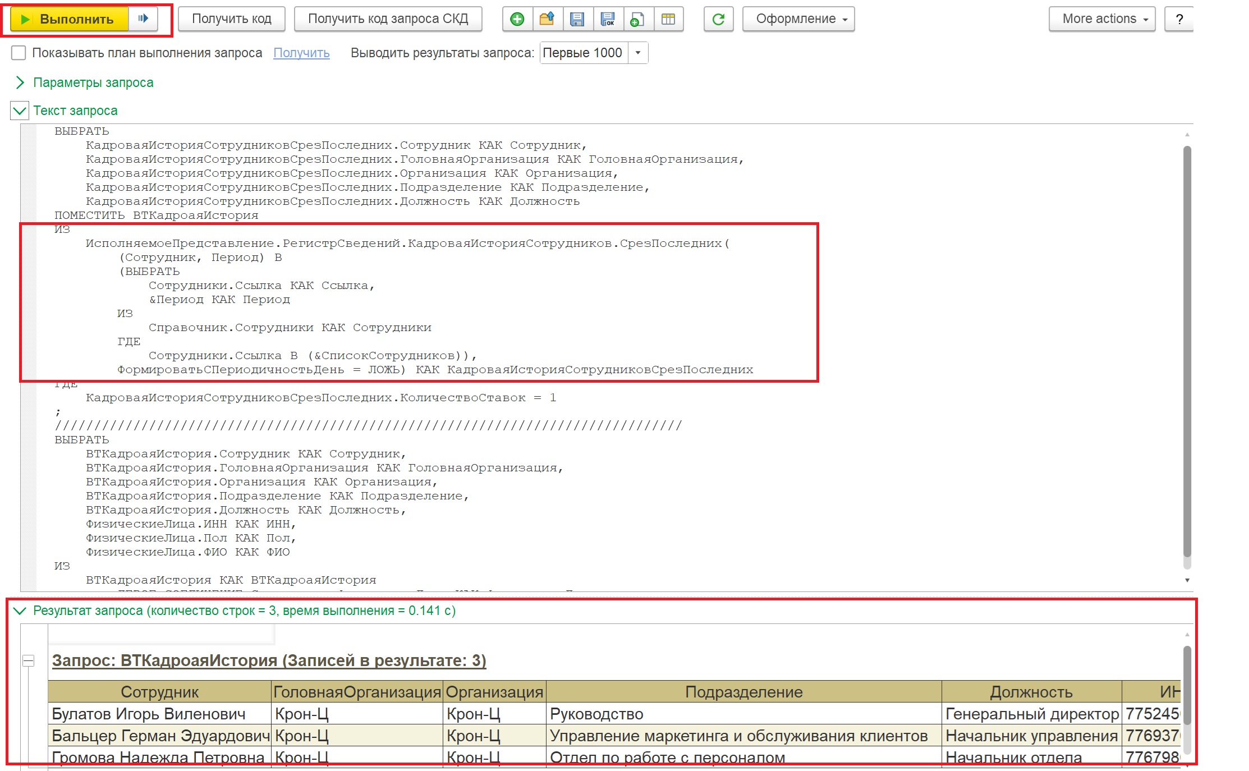Screen dimensions: 1249x771
Task: Click the query text scroll-down arrow
Action: (1187, 580)
